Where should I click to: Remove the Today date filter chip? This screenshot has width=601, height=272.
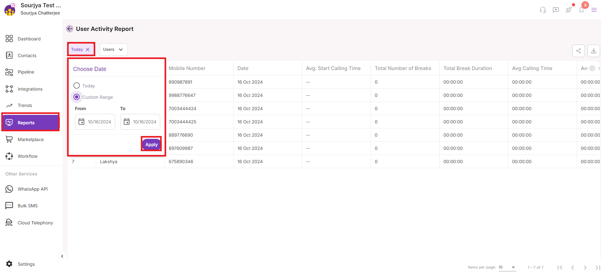point(88,50)
